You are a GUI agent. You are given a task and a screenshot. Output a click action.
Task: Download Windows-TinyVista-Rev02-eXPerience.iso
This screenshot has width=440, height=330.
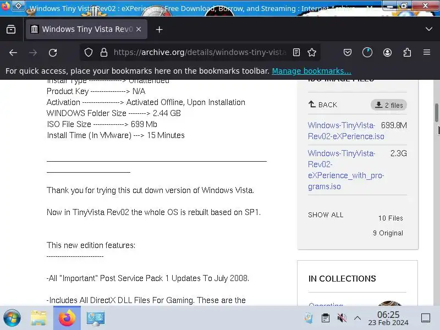(346, 131)
